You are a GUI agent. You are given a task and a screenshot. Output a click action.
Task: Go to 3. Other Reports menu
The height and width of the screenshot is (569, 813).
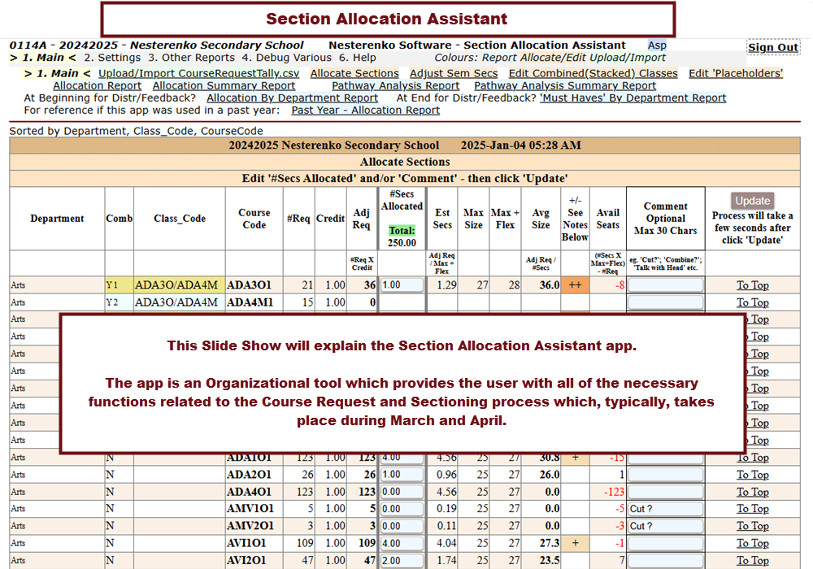tap(191, 58)
